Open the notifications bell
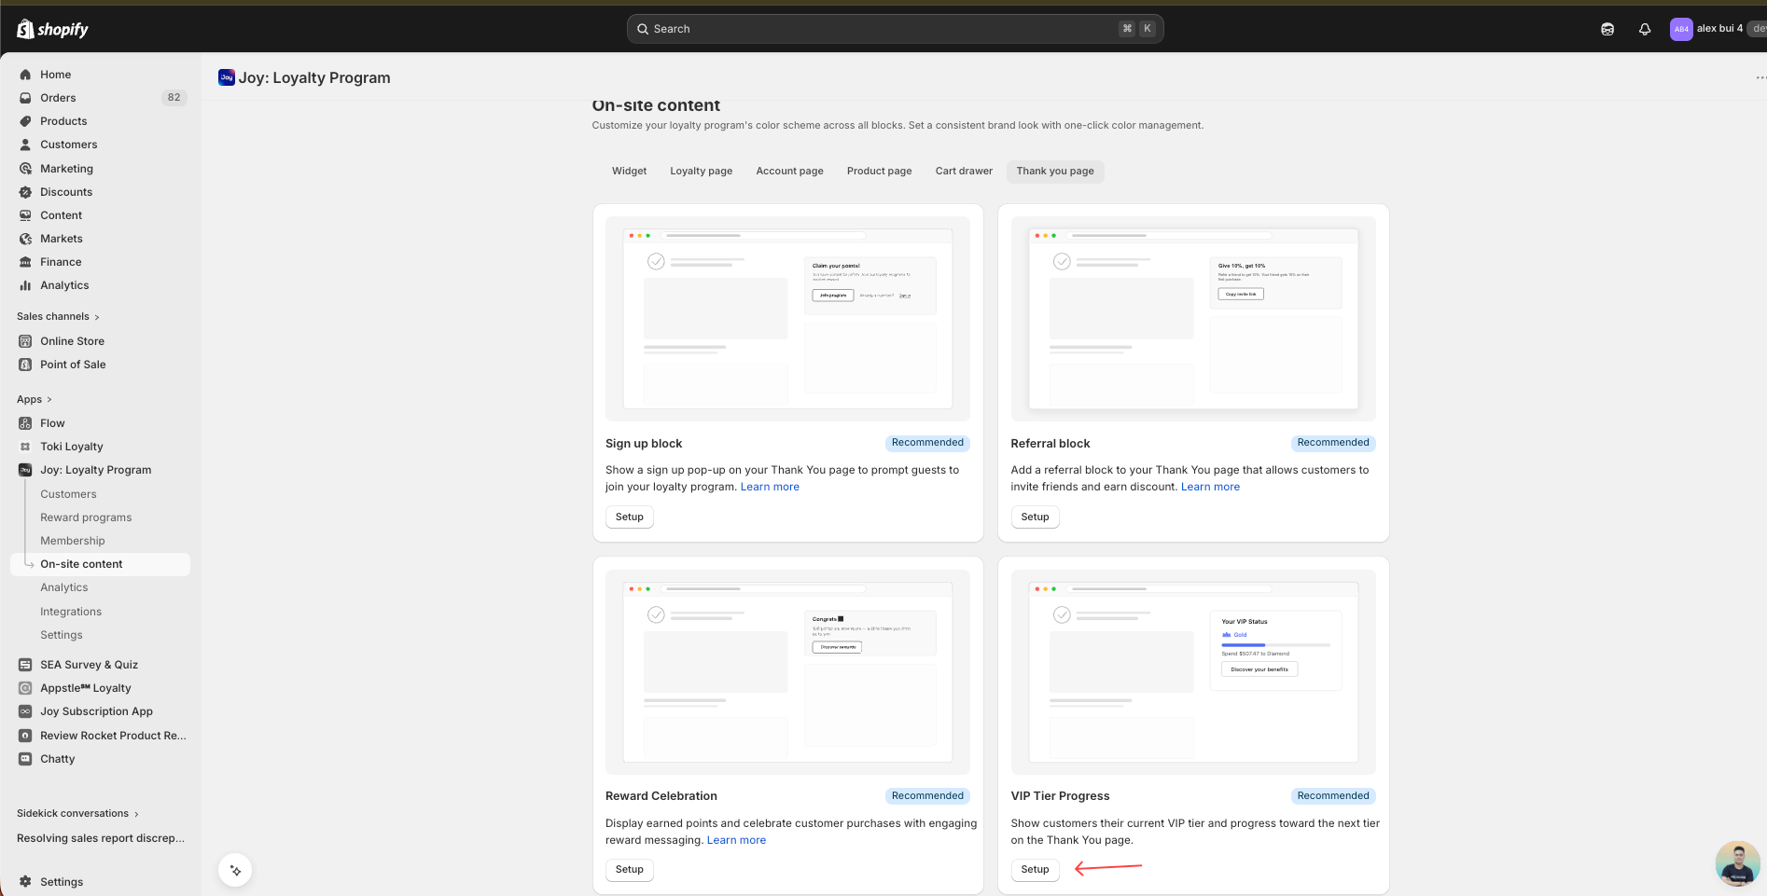 (x=1645, y=29)
